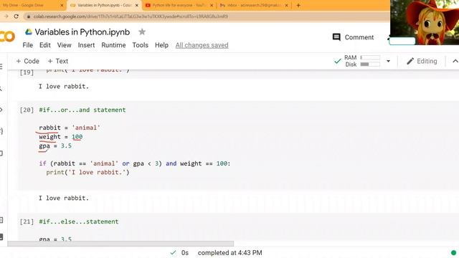Click the green connection status dot

point(453,253)
